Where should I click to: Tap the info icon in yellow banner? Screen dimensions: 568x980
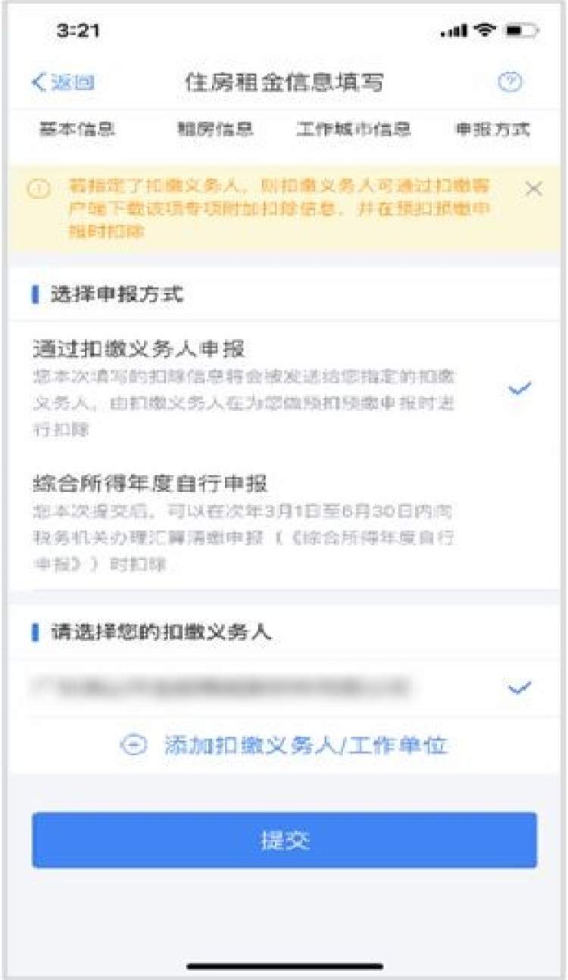point(38,190)
